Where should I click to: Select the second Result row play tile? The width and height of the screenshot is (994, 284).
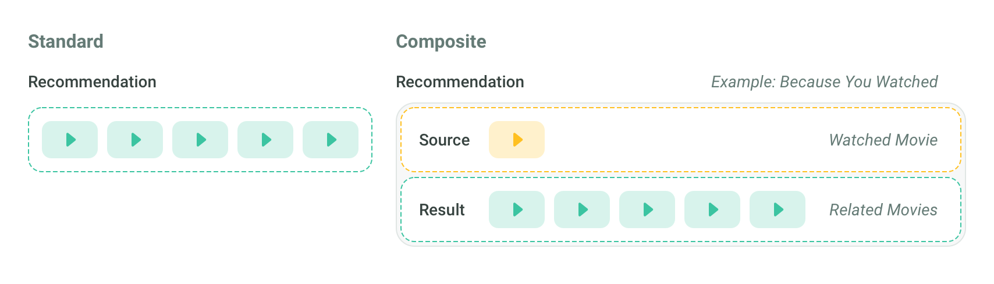coord(582,210)
